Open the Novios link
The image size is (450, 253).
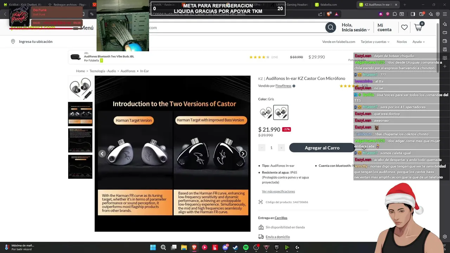point(401,41)
